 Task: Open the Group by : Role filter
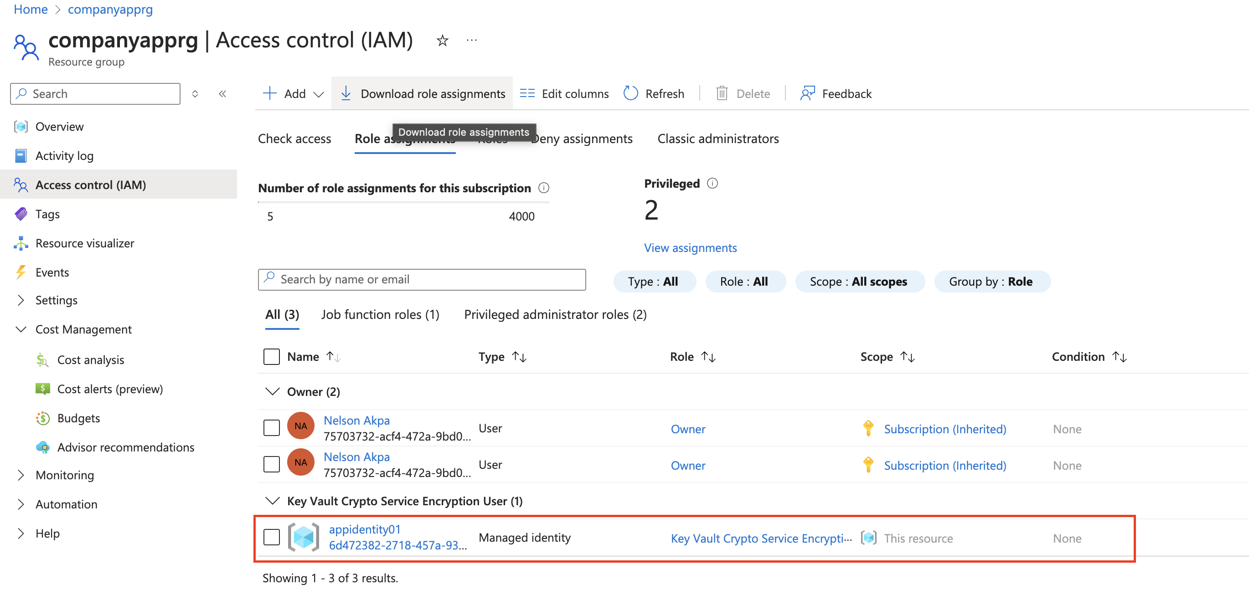[x=992, y=282]
